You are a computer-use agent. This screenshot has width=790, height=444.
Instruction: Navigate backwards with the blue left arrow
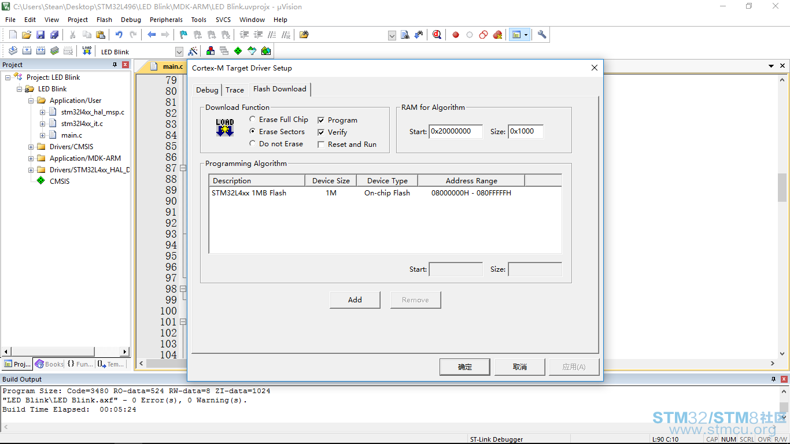[x=152, y=35]
